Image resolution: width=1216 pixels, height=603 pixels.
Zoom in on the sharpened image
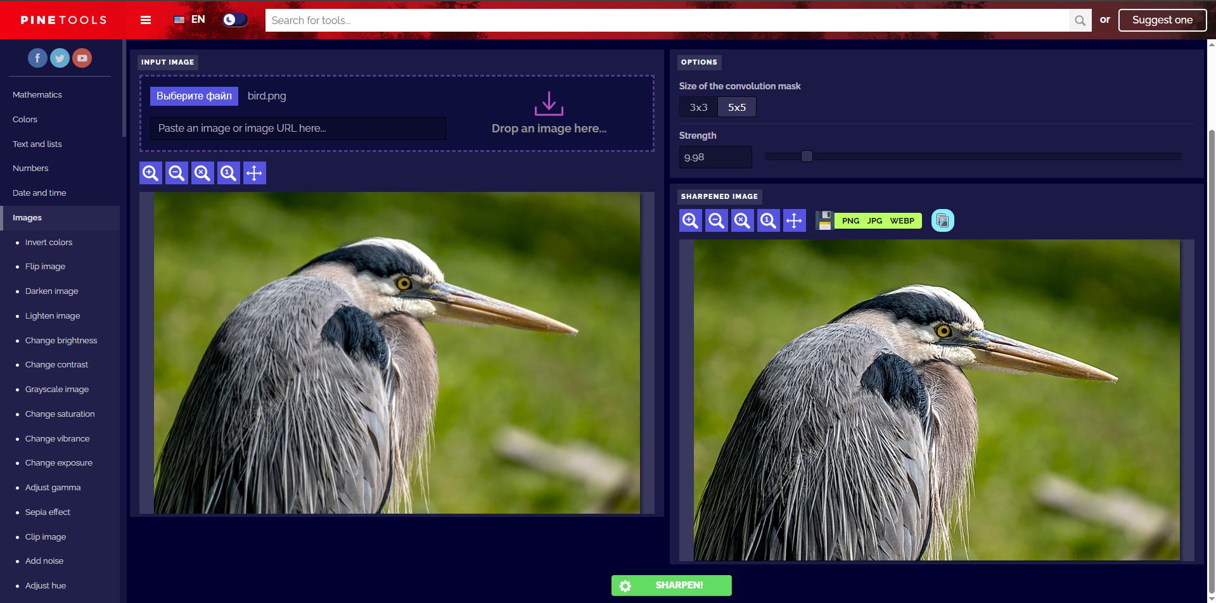[690, 220]
